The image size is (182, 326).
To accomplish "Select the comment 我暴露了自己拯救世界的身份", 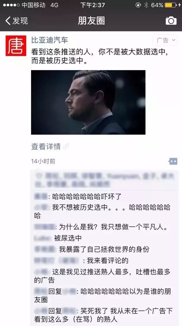I will coord(104,249).
